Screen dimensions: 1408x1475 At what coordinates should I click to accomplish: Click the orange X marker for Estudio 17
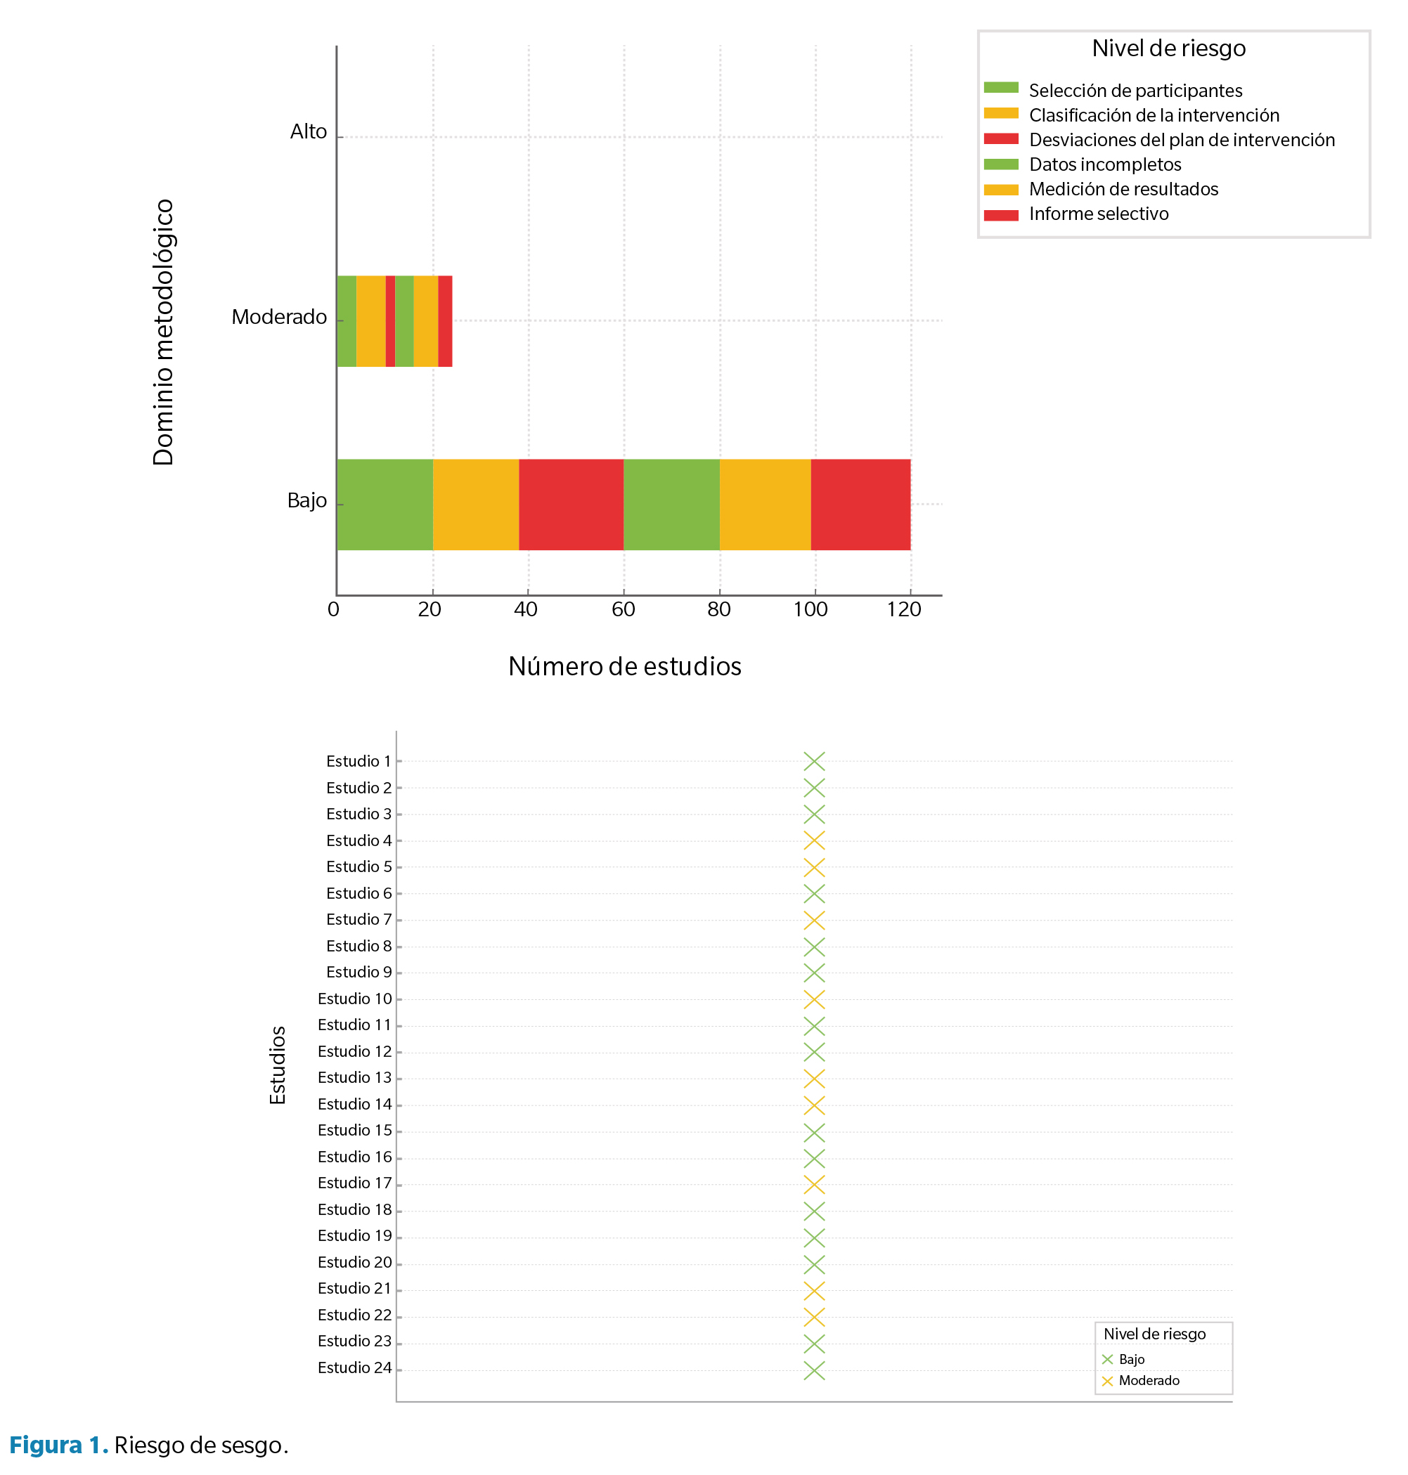coord(813,1185)
